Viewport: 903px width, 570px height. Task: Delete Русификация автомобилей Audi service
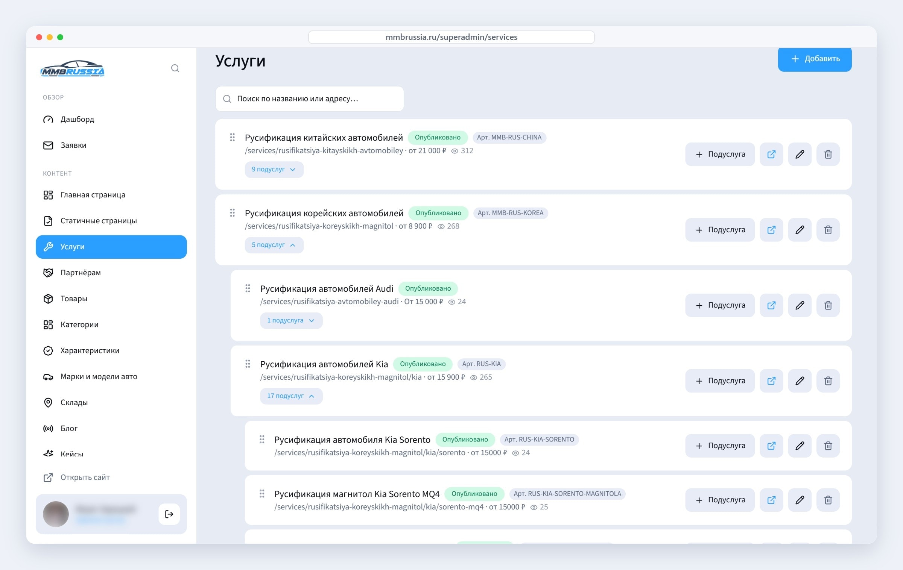(828, 305)
